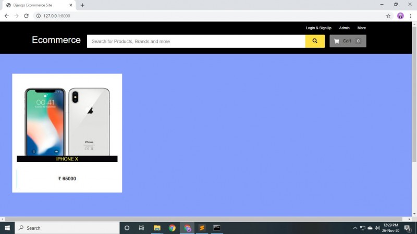Close the Django Ecommerce Site tab
Image resolution: width=417 pixels, height=234 pixels.
point(71,5)
